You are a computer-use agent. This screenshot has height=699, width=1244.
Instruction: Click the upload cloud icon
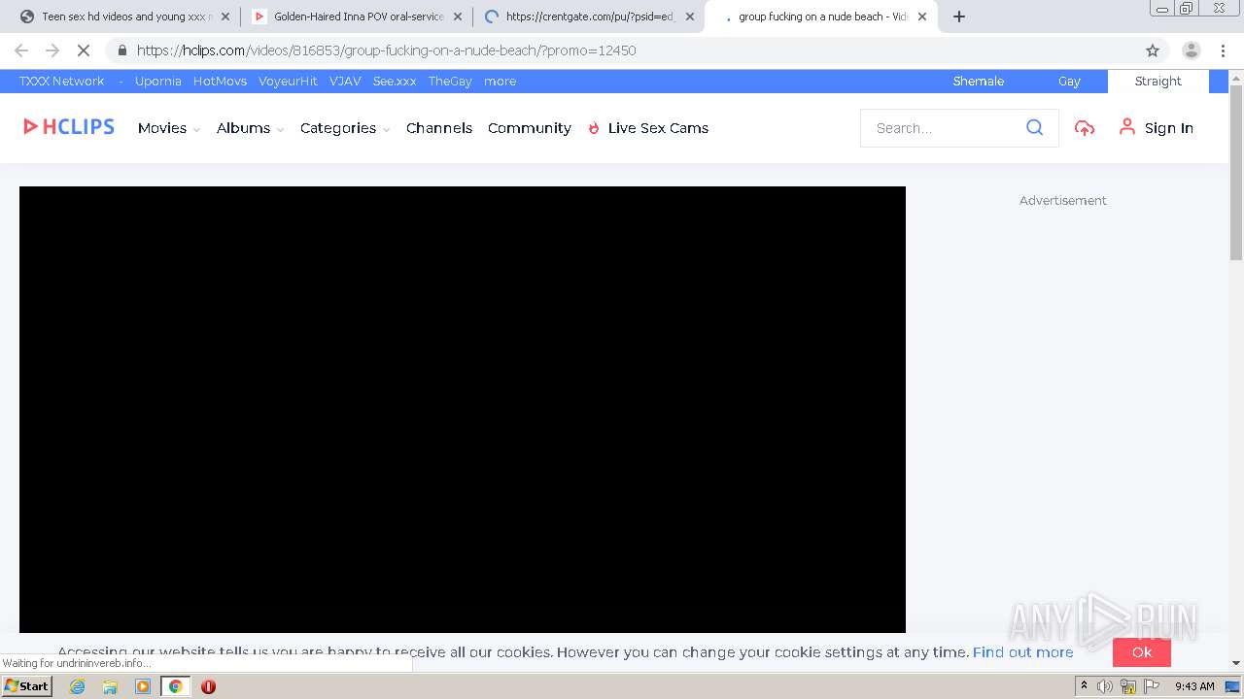(1085, 127)
